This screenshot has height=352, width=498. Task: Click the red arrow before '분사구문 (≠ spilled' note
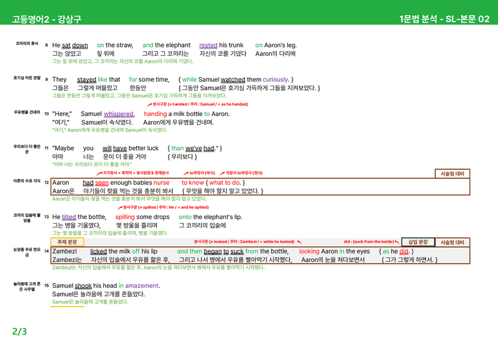click(x=120, y=208)
